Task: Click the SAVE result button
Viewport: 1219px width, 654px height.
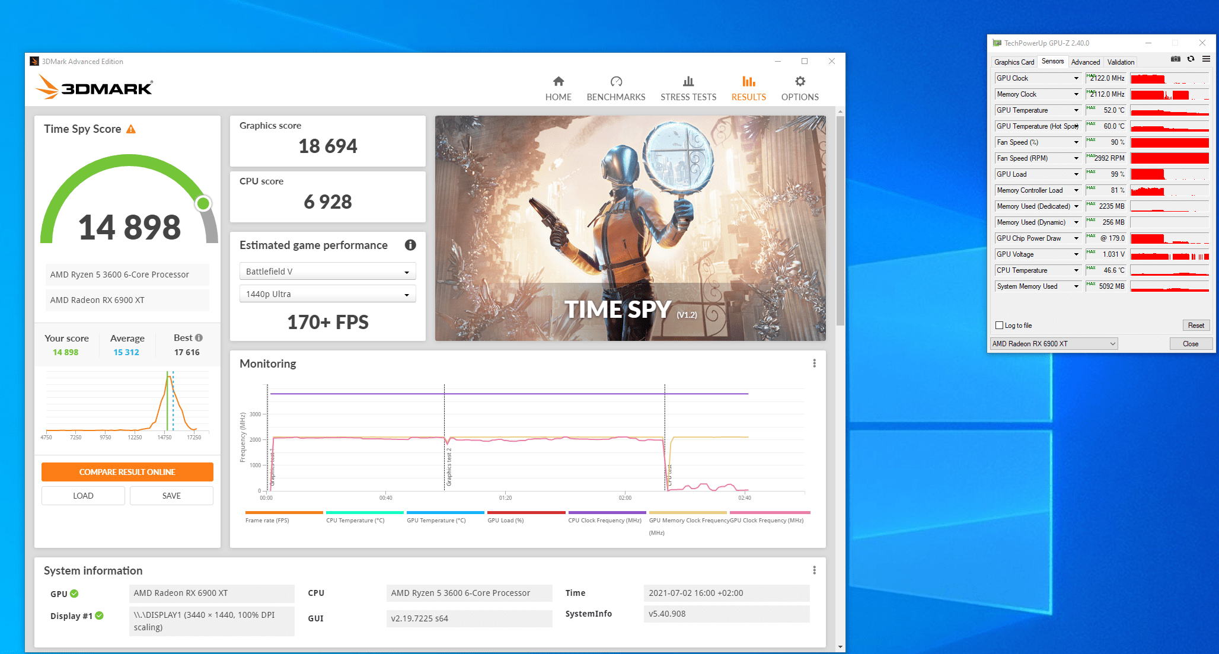Action: click(x=171, y=496)
